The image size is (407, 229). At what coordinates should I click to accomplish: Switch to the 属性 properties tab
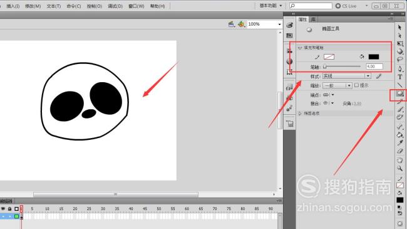pyautogui.click(x=302, y=19)
